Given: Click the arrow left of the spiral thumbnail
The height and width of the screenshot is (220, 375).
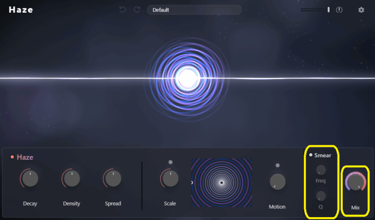Looking at the screenshot, I should click(x=192, y=183).
